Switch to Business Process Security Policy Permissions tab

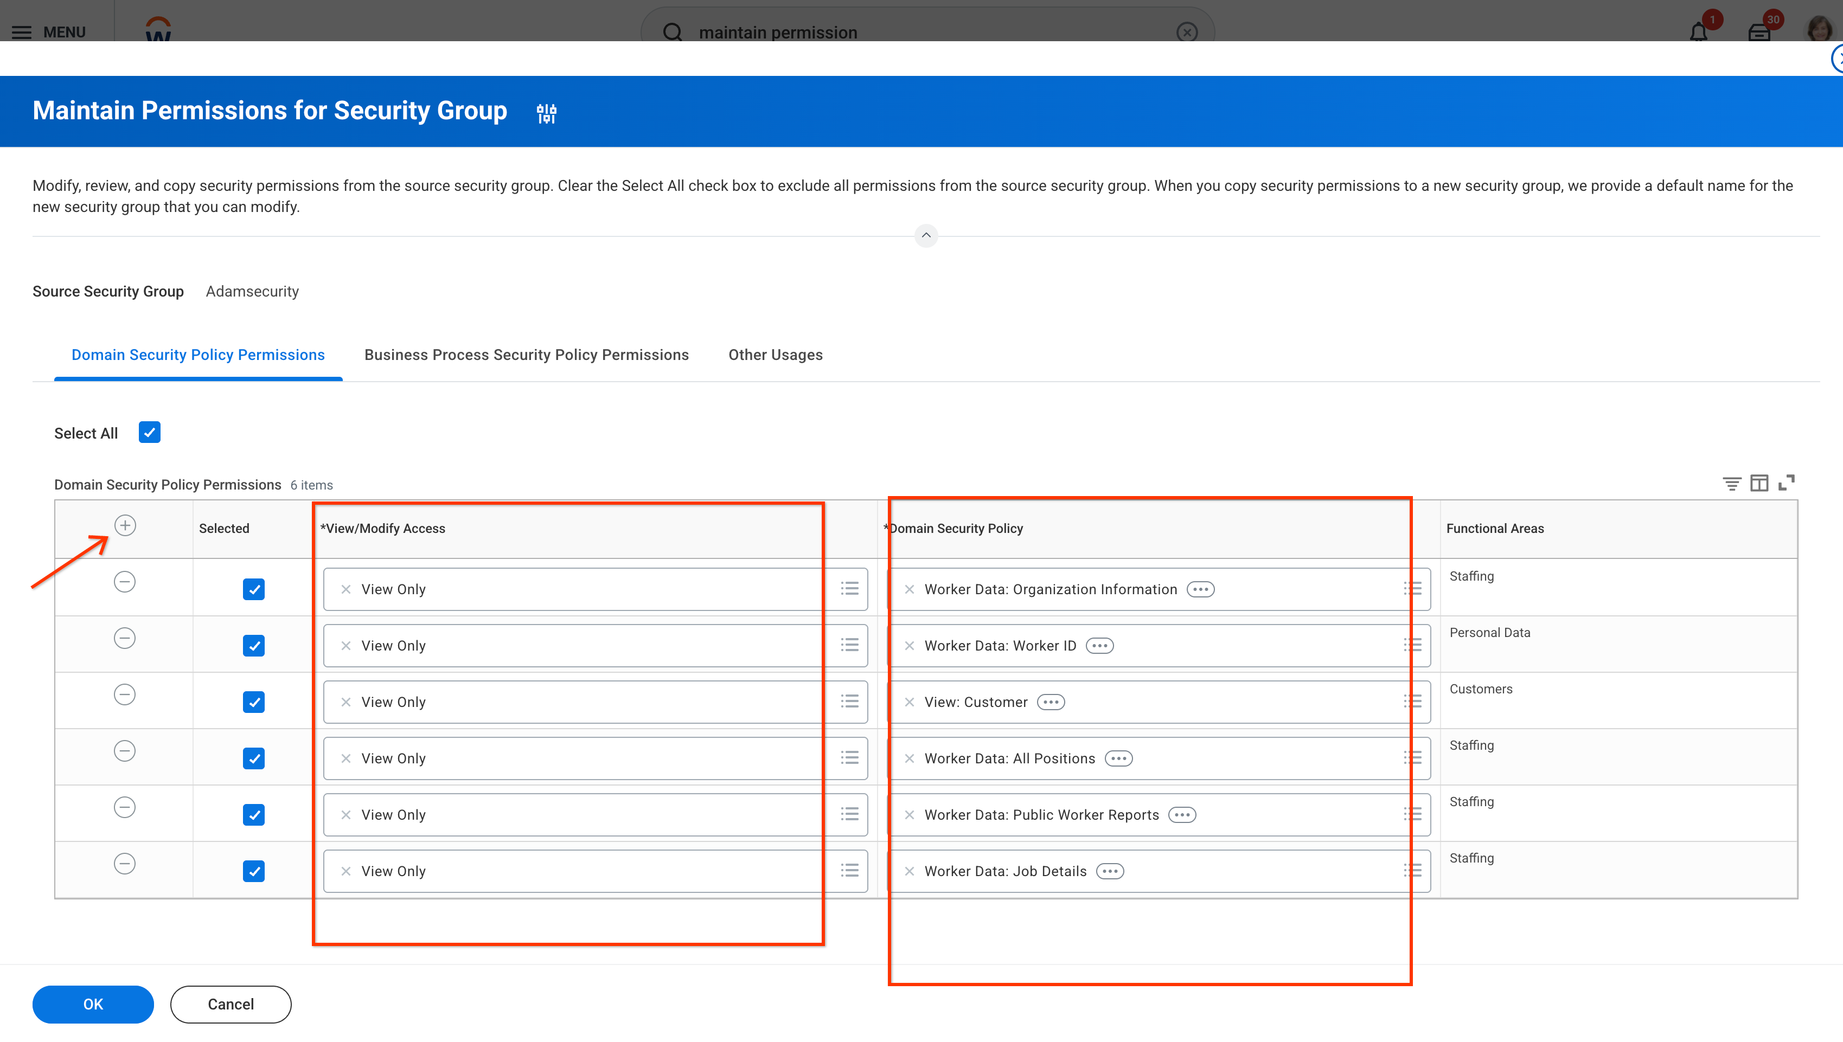[526, 356]
